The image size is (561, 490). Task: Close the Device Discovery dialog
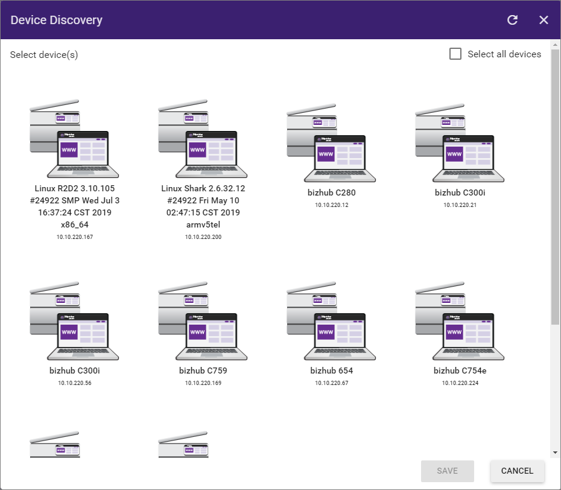544,20
